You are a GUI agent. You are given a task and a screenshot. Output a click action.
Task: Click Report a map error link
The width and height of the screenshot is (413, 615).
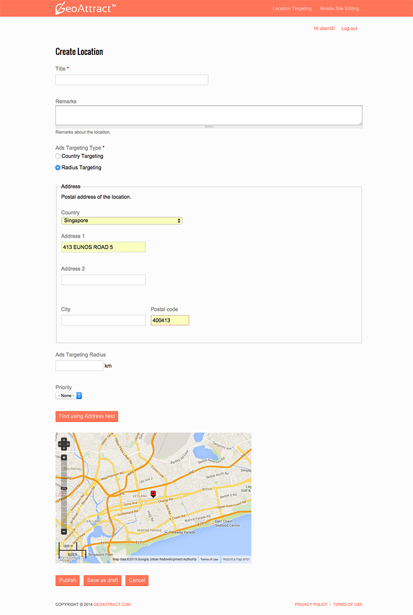coord(236,560)
